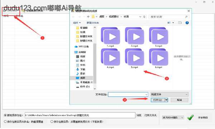This screenshot has width=215, height=129.
Task: Select save in original directory and rename radio
Action: [x=5, y=121]
